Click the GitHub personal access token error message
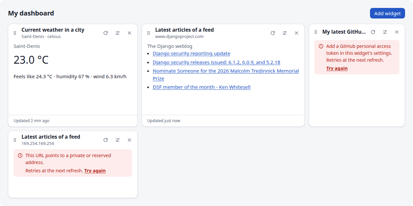Image resolution: width=413 pixels, height=206 pixels. pos(359,53)
